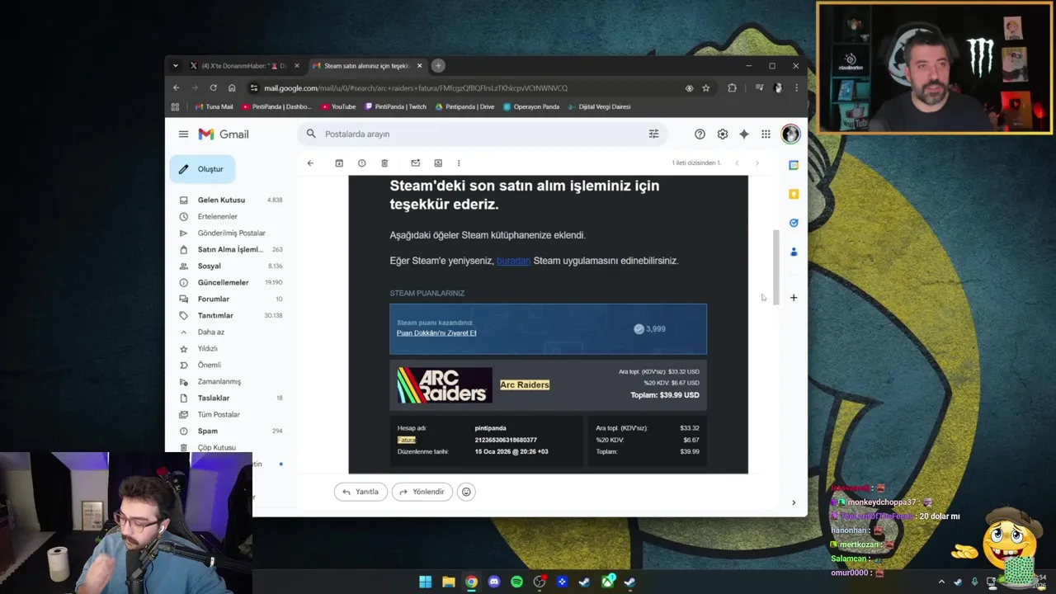The width and height of the screenshot is (1056, 594).
Task: Click the move-to icon in the email toolbar
Action: tap(438, 163)
